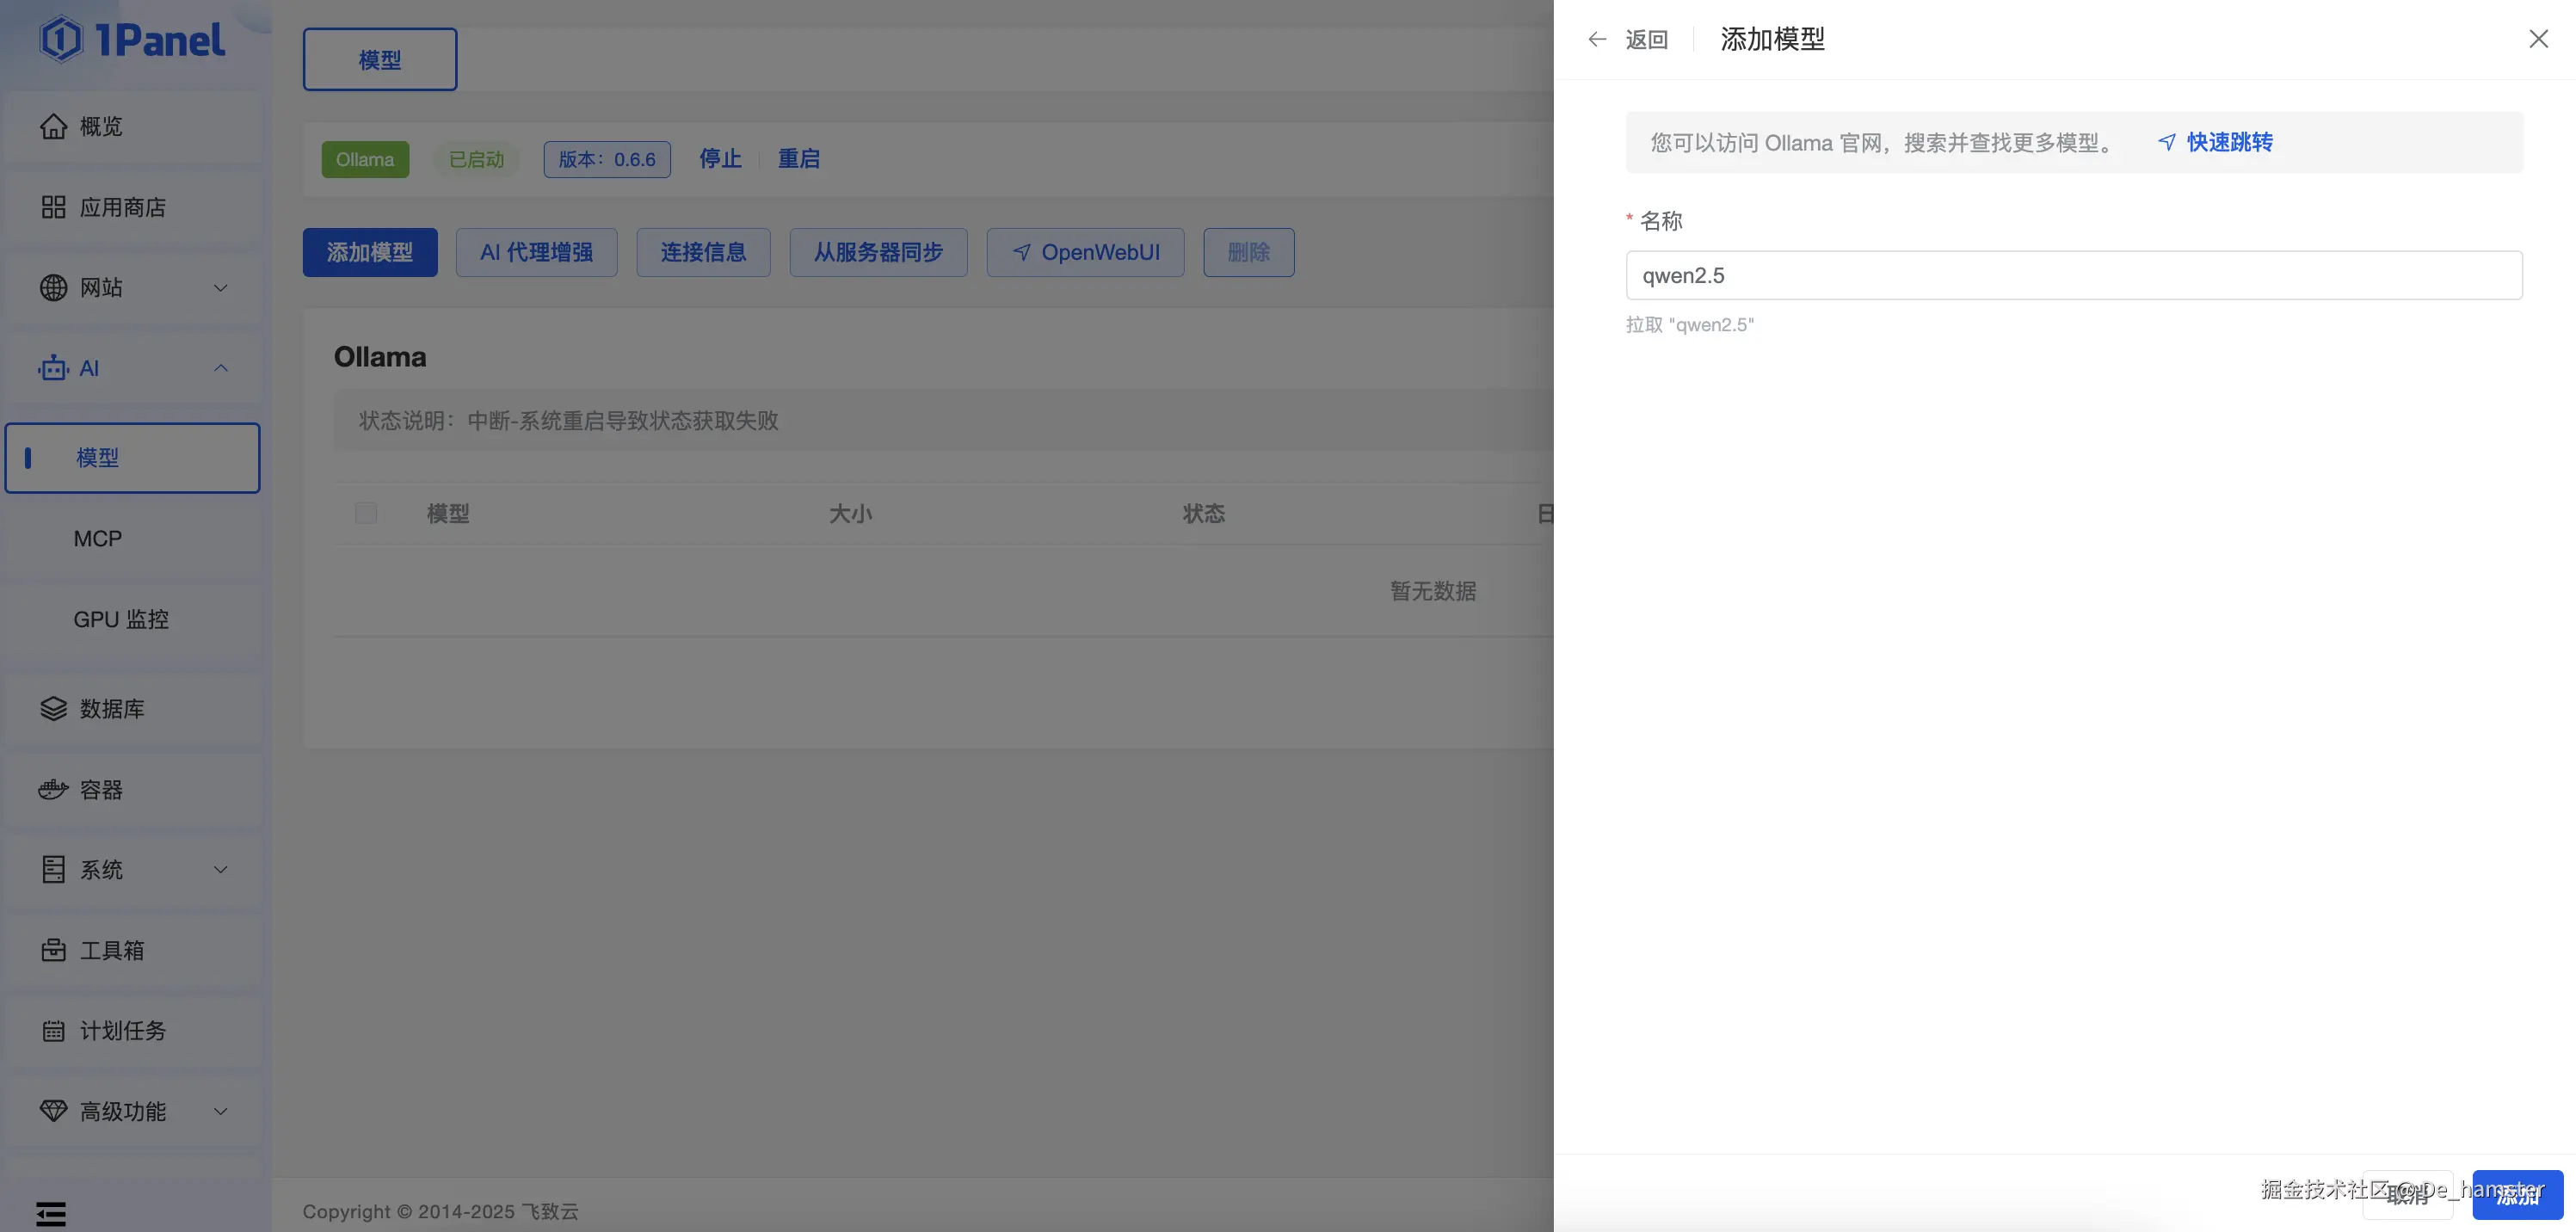Viewport: 2576px width, 1232px height.
Task: Open the MCP menu item
Action: click(x=98, y=539)
